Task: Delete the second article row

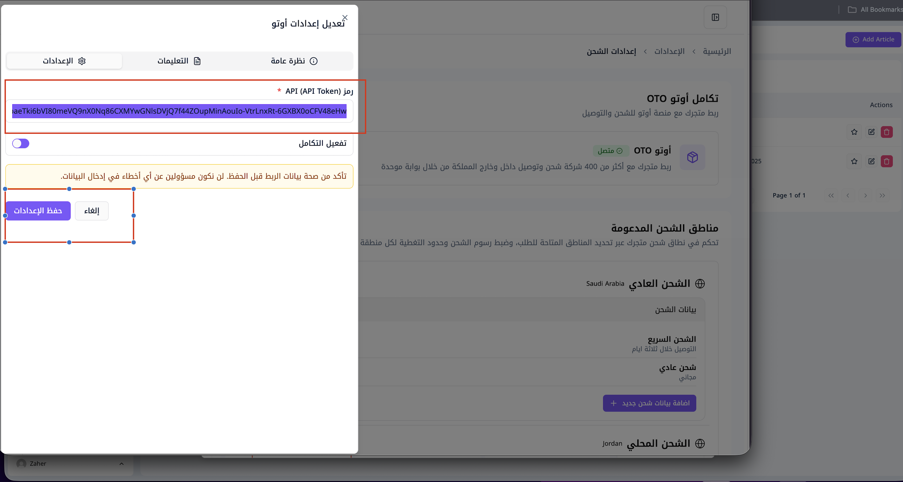Action: [x=886, y=161]
